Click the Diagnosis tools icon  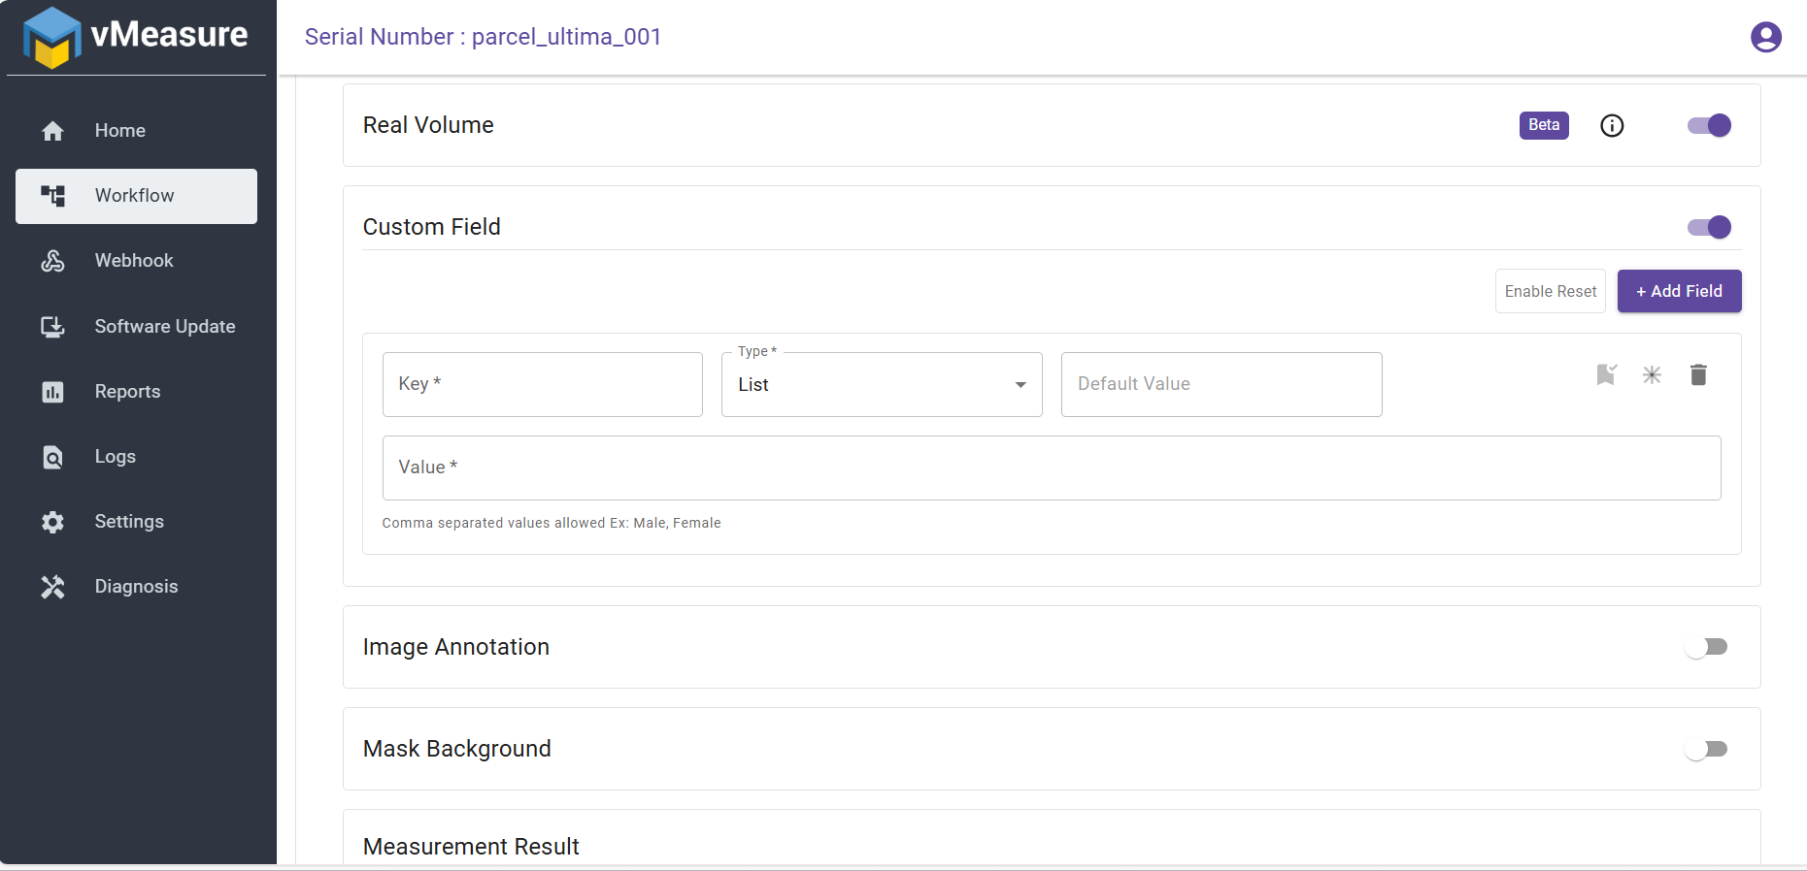coord(53,587)
